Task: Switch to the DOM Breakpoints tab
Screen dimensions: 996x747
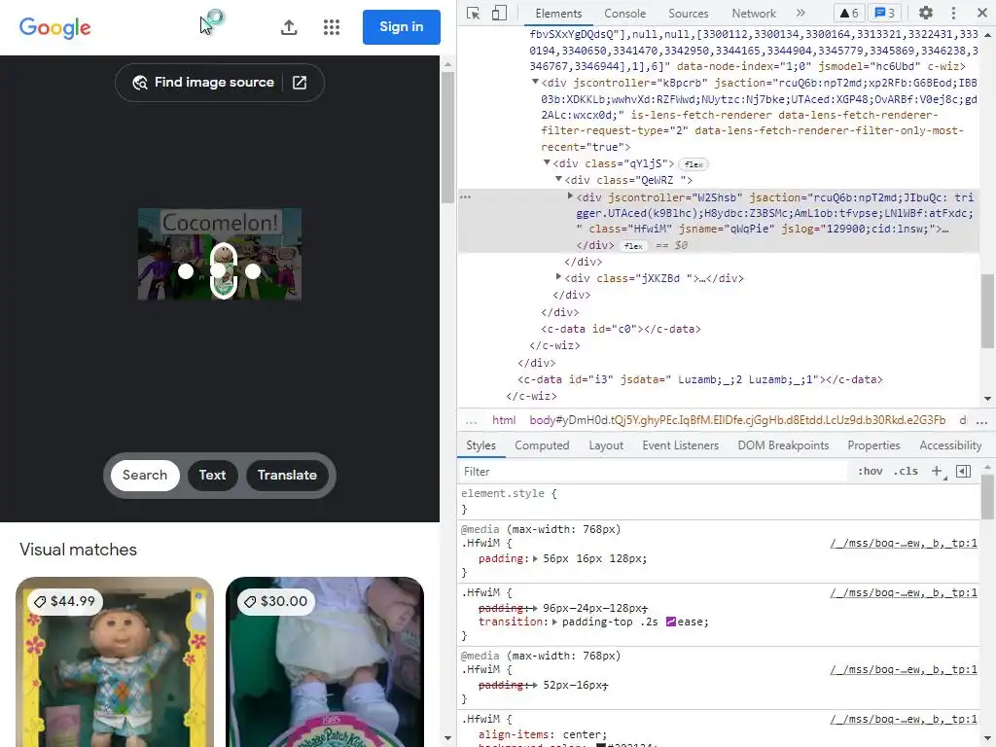Action: pos(783,445)
